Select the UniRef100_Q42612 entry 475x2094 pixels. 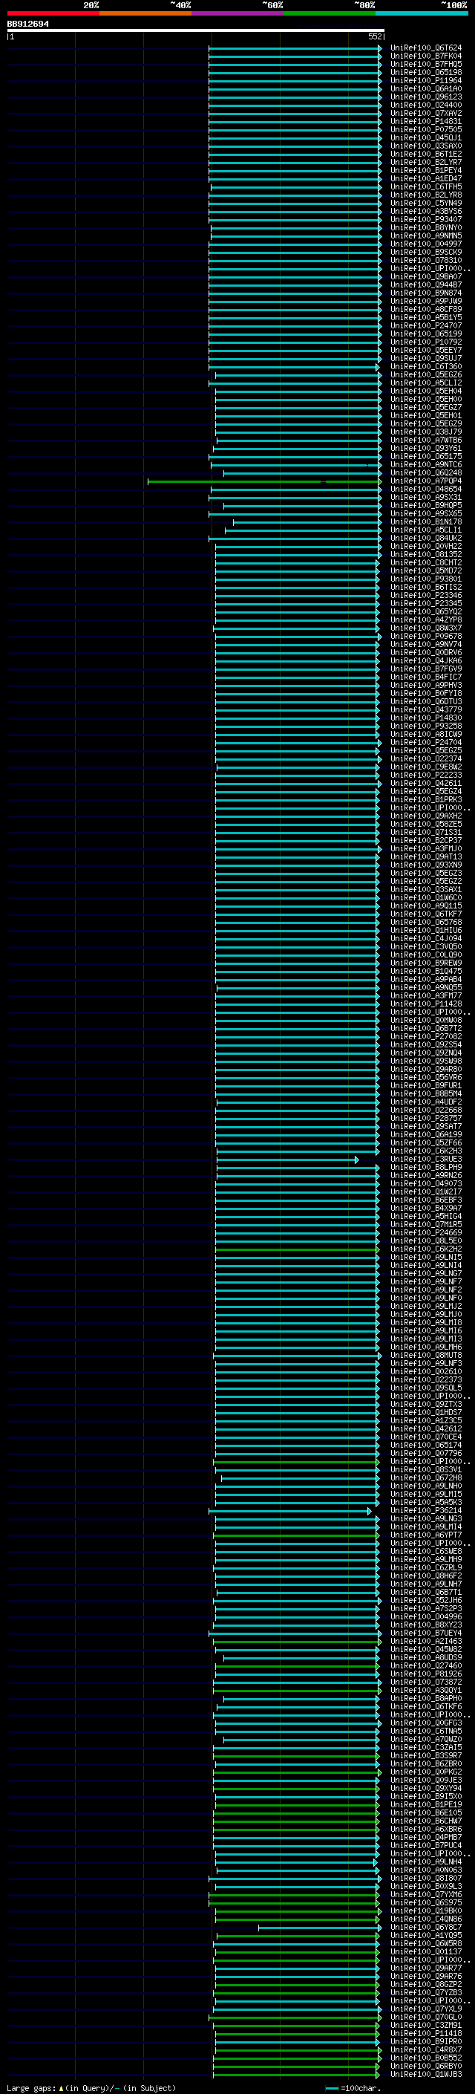[x=425, y=1428]
